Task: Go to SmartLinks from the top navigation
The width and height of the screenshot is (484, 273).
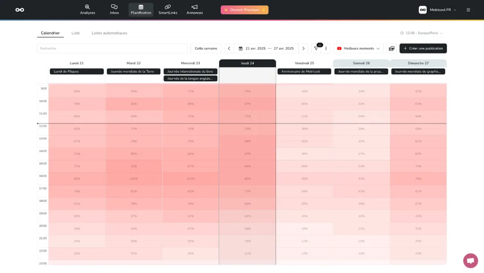Action: (168, 9)
